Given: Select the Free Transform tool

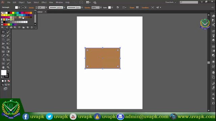Looking at the screenshot, I should pyautogui.click(x=8, y=44).
